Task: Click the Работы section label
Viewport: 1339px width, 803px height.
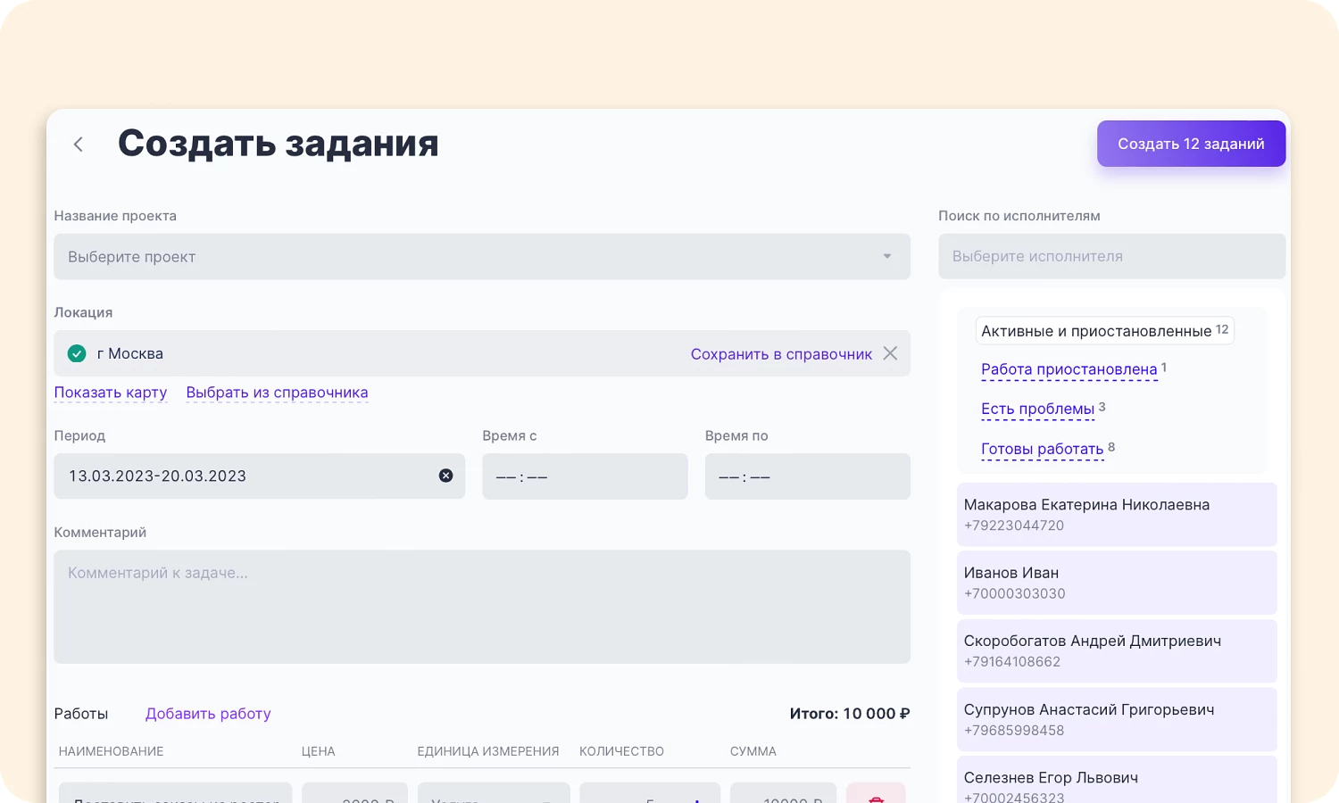Action: coord(81,714)
